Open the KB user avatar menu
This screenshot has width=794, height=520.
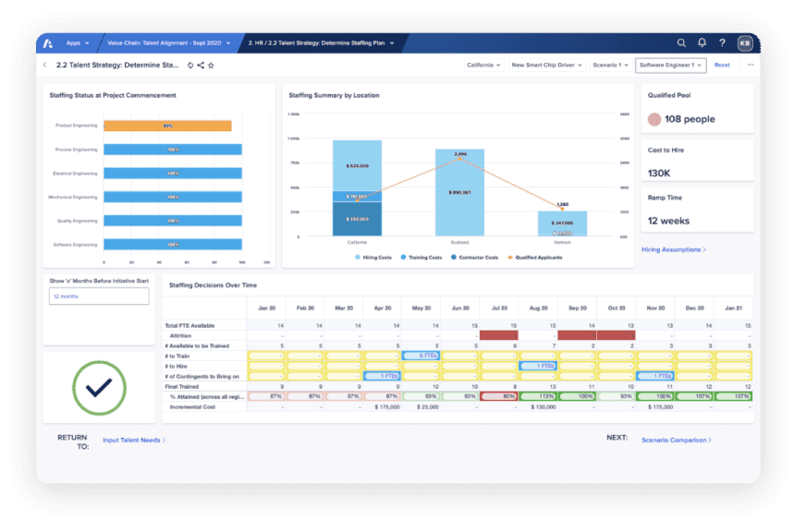click(745, 43)
